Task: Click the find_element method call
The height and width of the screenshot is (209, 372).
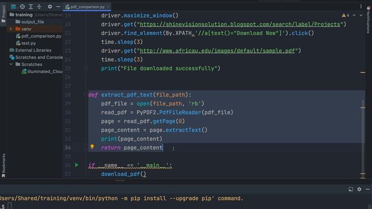Action: (x=143, y=33)
